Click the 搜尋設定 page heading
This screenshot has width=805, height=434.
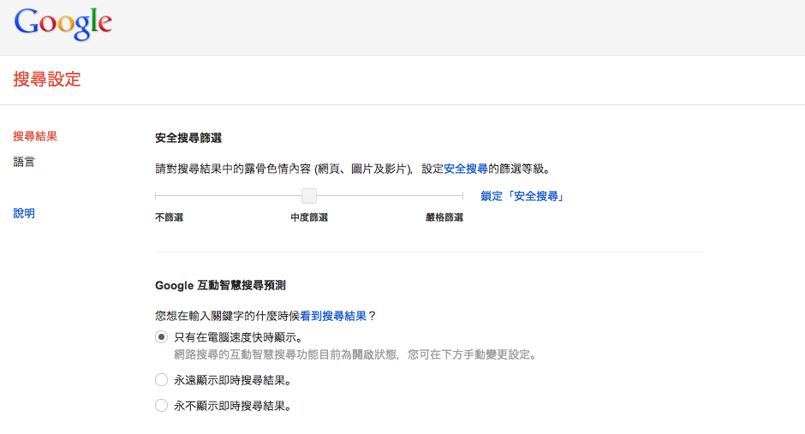click(47, 80)
